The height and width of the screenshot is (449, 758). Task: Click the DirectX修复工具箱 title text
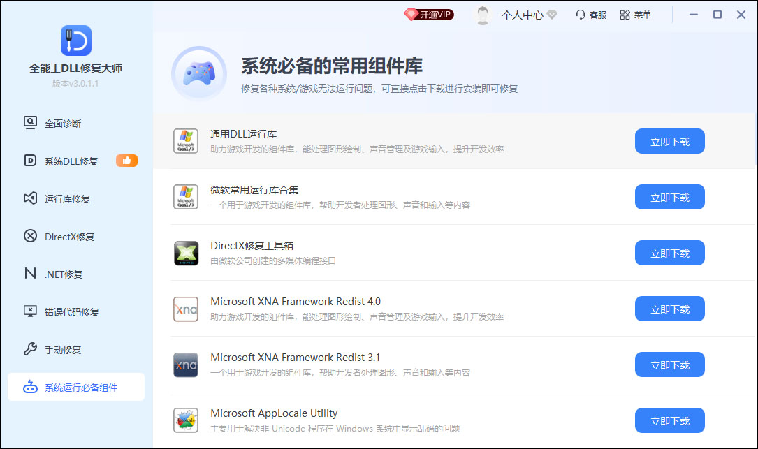tap(252, 246)
